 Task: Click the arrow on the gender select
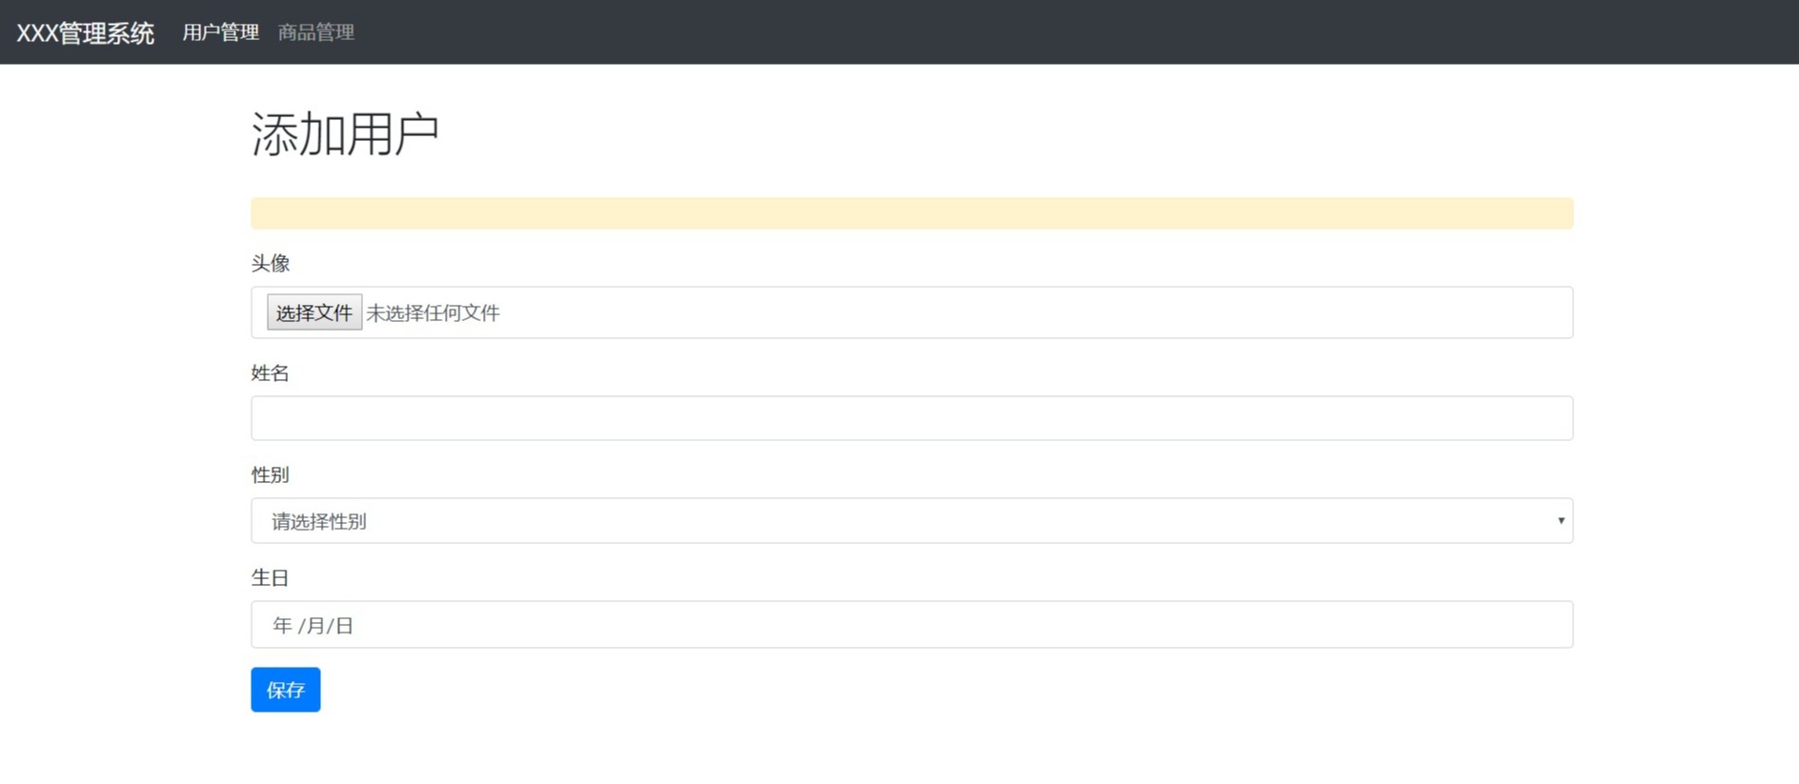1561,521
